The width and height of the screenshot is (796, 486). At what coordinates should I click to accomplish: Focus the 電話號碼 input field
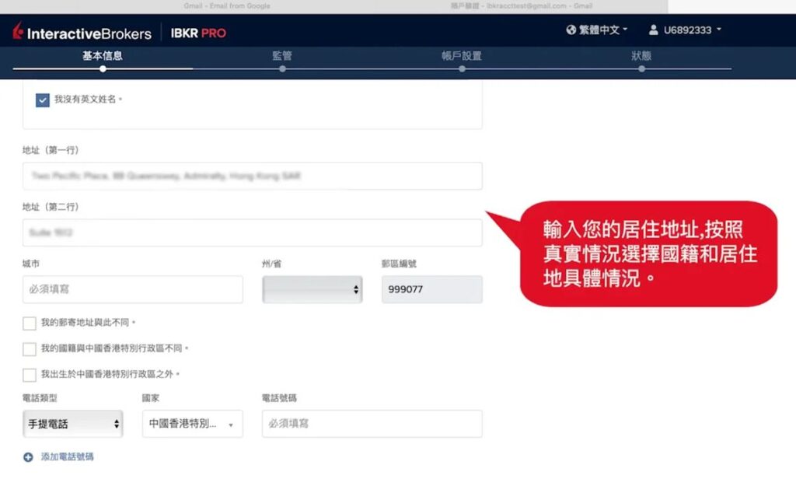click(372, 424)
